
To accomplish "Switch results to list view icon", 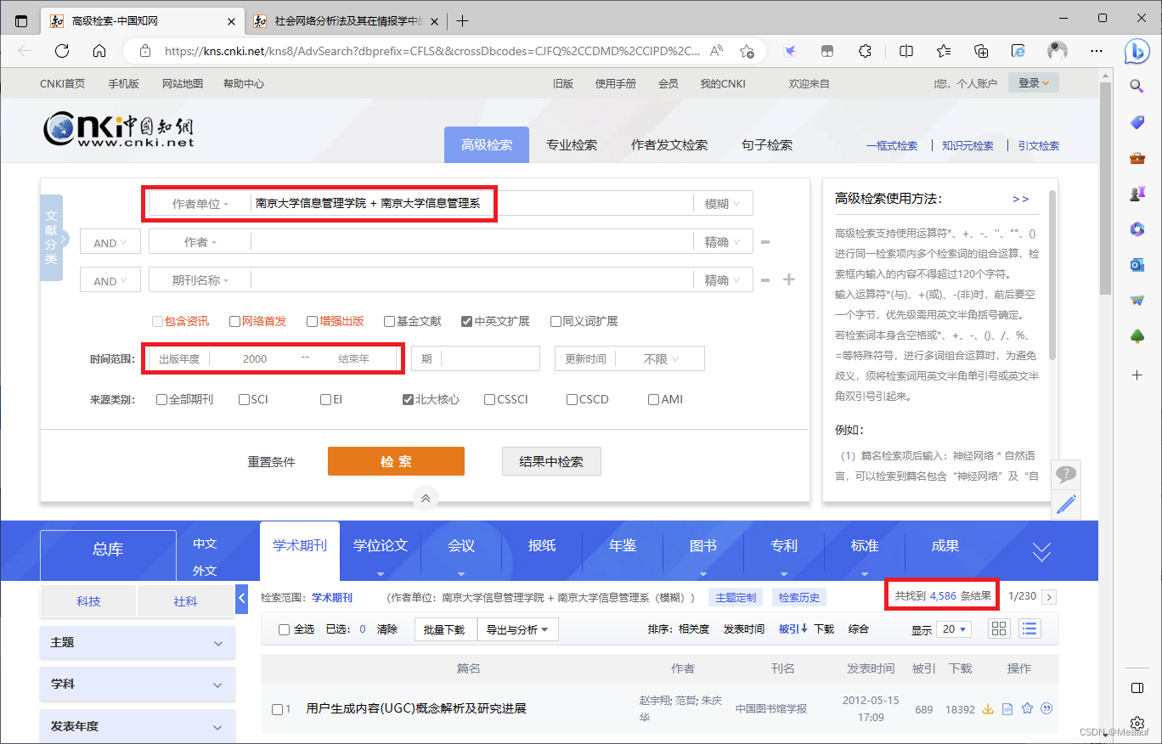I will pyautogui.click(x=1029, y=628).
